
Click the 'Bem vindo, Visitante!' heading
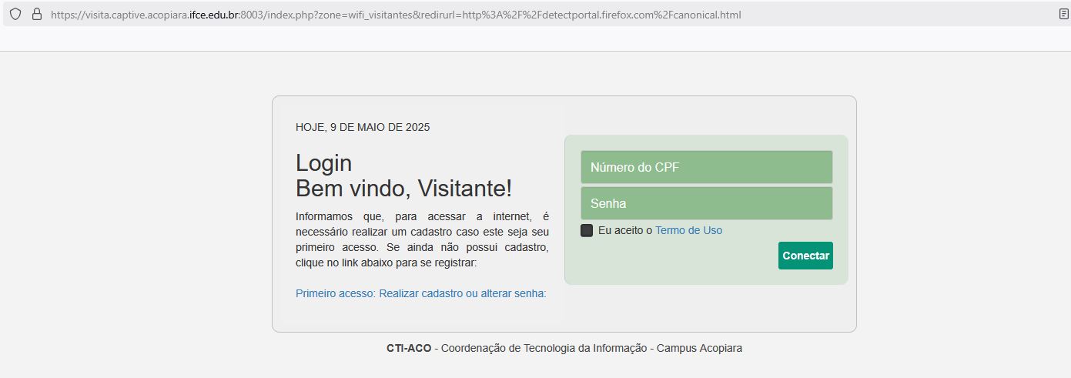point(403,189)
